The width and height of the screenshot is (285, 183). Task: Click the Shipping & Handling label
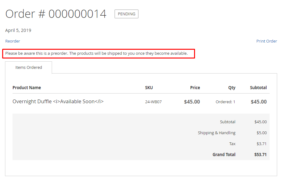click(216, 133)
